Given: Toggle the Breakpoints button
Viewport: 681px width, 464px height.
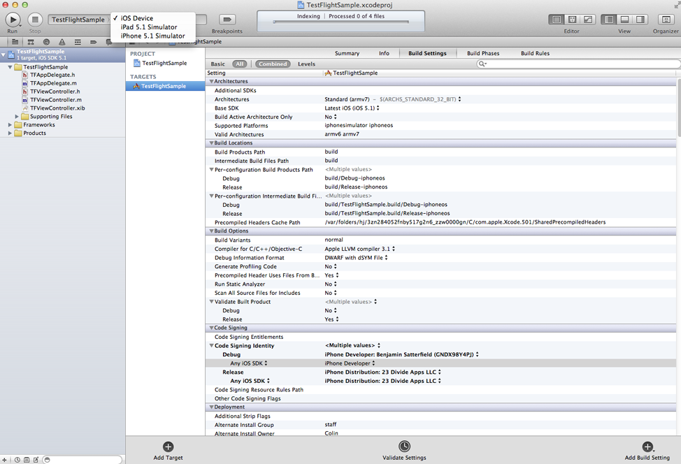Looking at the screenshot, I should 227,20.
